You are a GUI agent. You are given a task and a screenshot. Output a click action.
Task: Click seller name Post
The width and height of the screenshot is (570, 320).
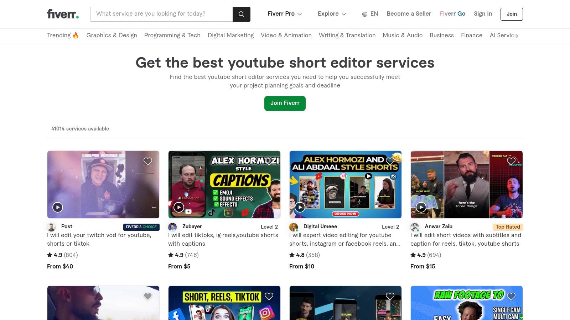point(67,226)
